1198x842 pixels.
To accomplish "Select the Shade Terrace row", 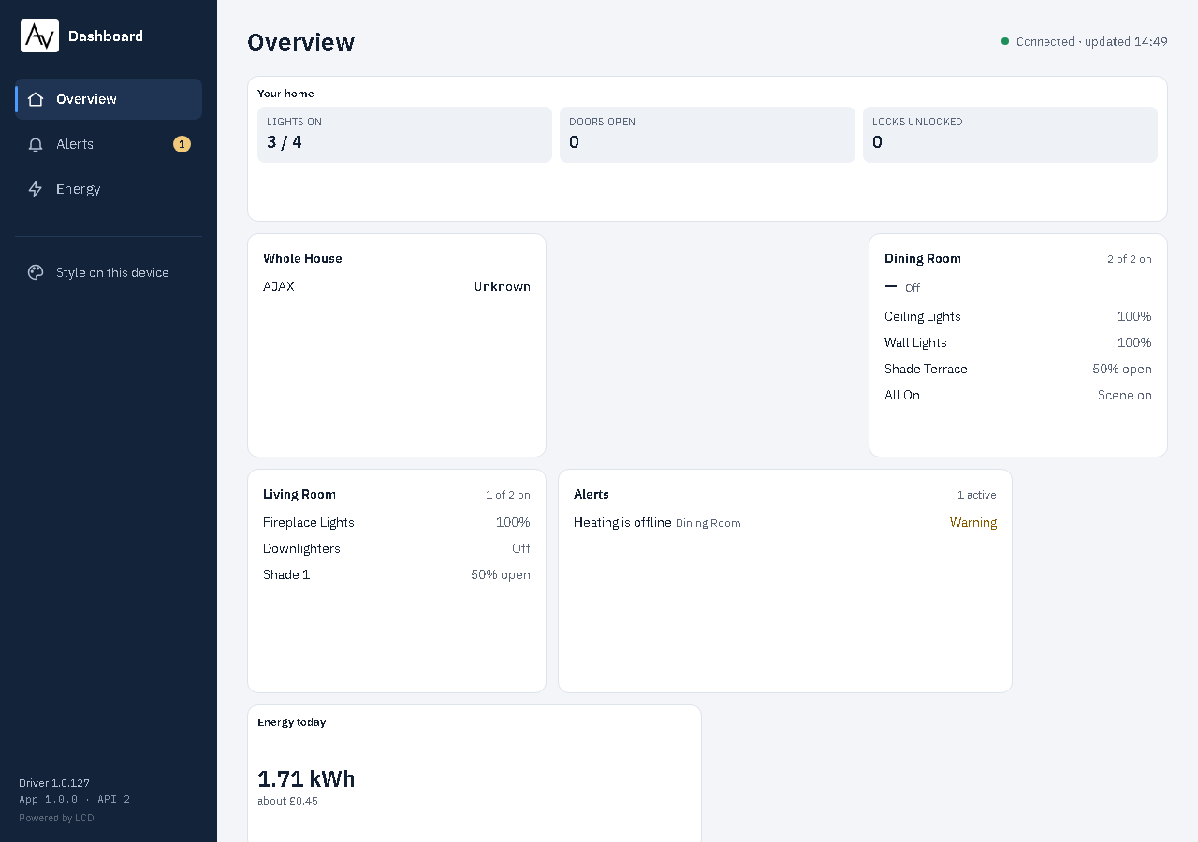I will [x=1018, y=369].
